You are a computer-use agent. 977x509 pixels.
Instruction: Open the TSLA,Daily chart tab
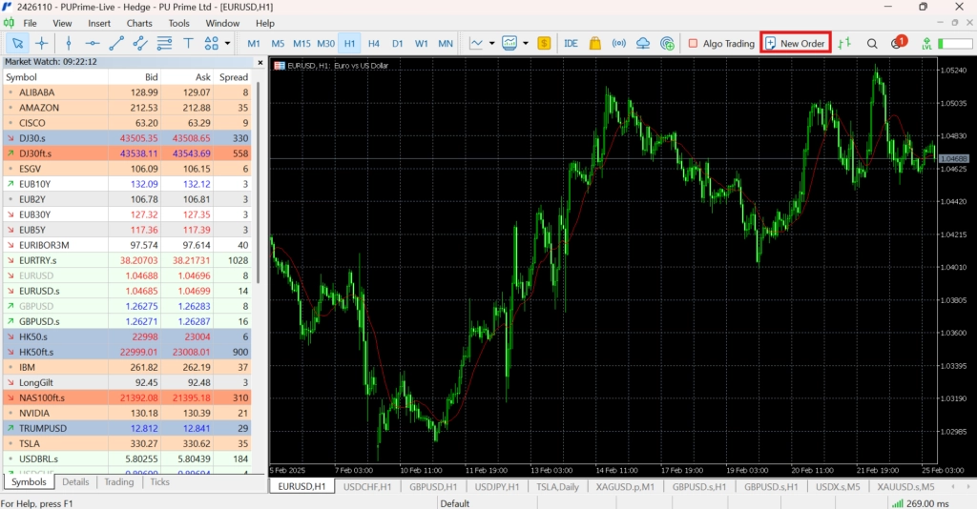tap(557, 486)
